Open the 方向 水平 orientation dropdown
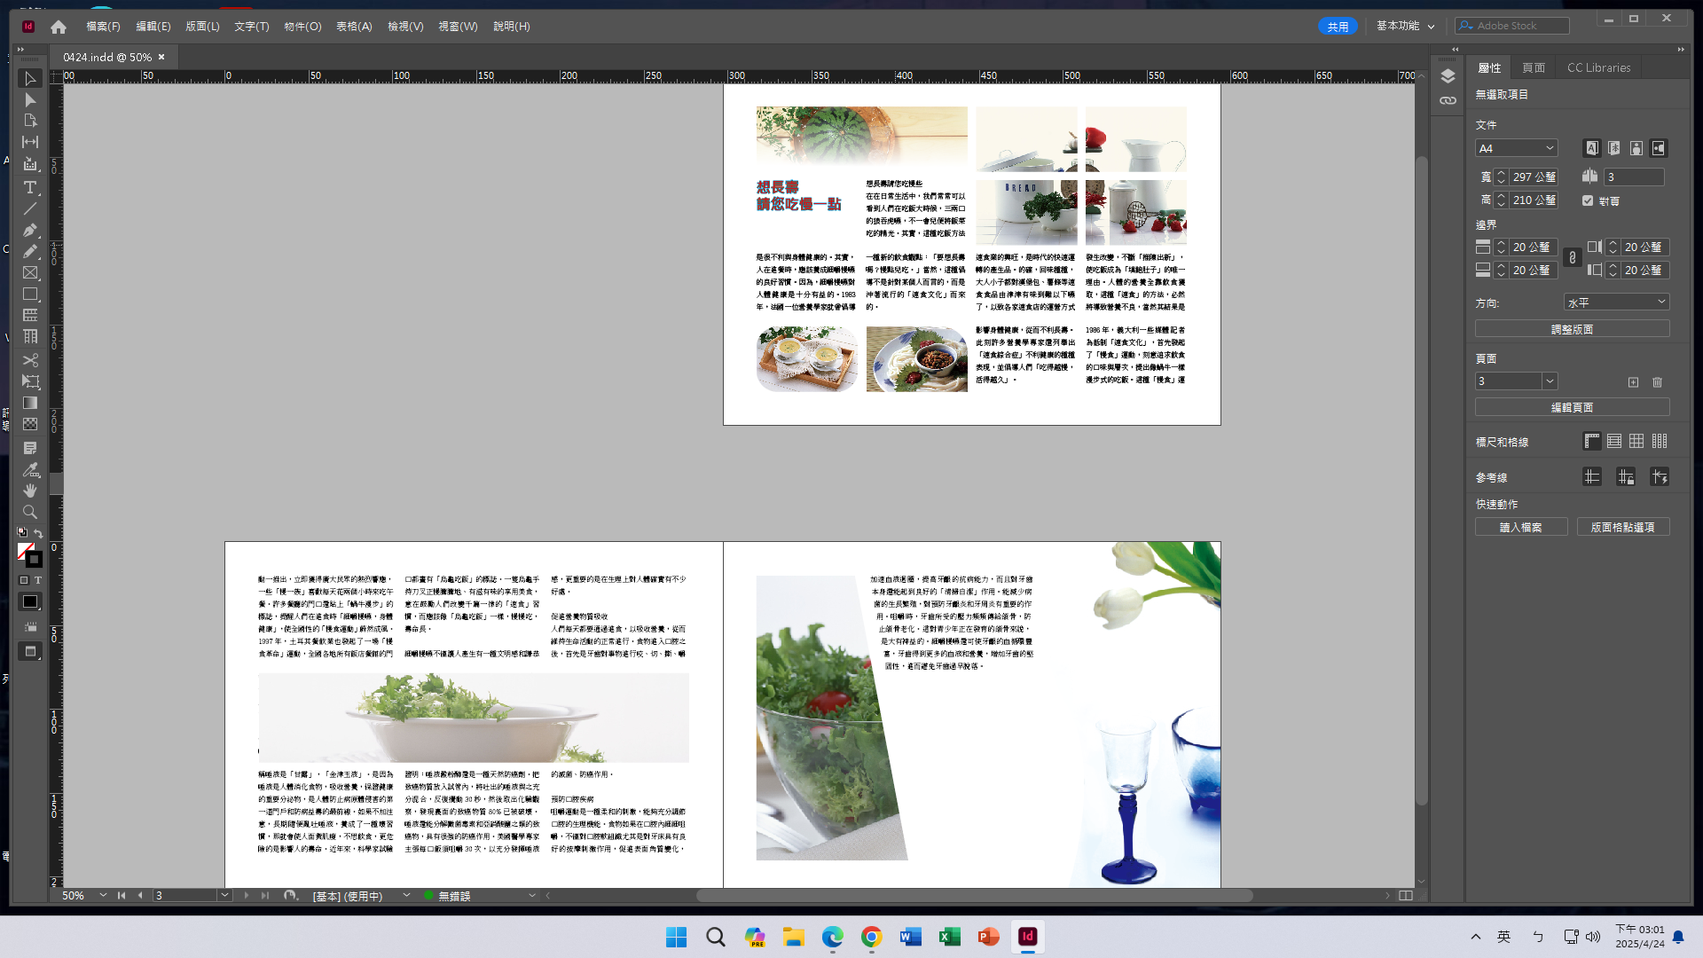The height and width of the screenshot is (958, 1703). coord(1616,302)
